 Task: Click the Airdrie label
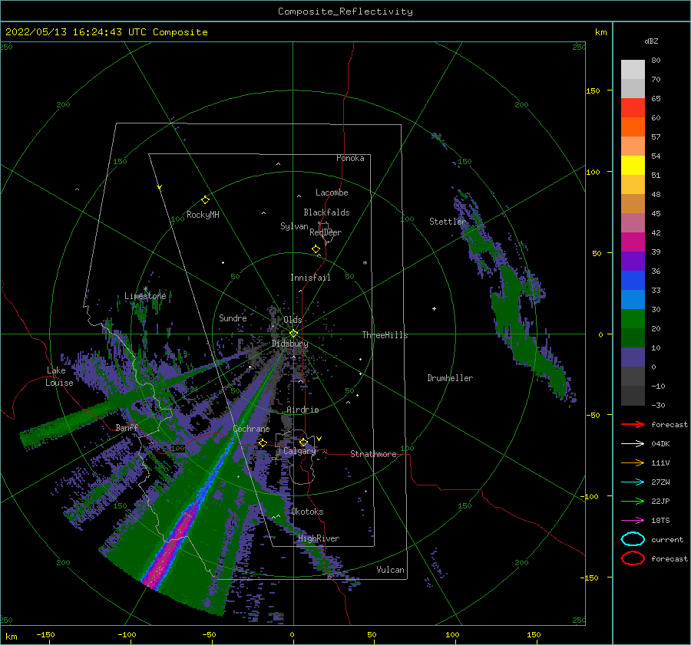coord(303,410)
